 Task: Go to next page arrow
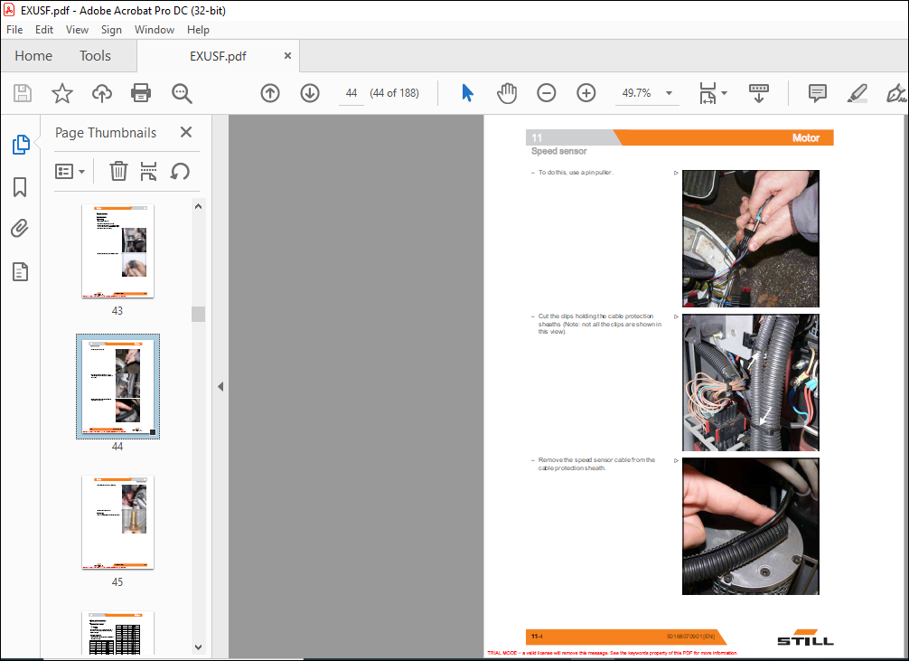[x=310, y=93]
